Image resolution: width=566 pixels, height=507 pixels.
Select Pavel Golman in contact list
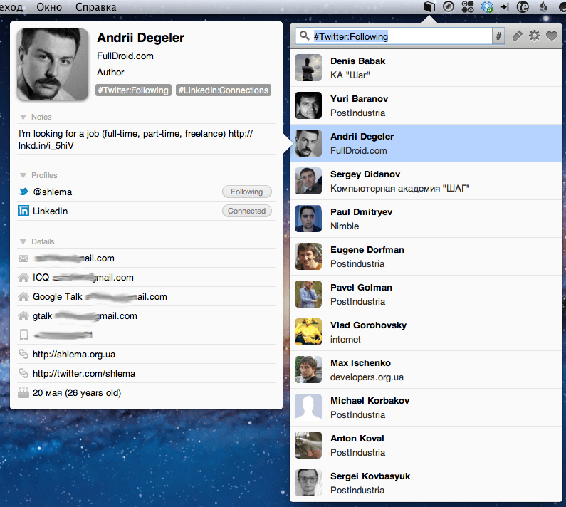coord(426,294)
